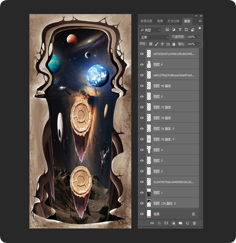Toggle visibility of 背景 layer

coord(142,214)
